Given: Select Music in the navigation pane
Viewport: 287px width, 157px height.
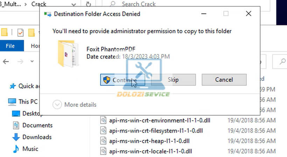Looking at the screenshot, I should click(x=30, y=149).
